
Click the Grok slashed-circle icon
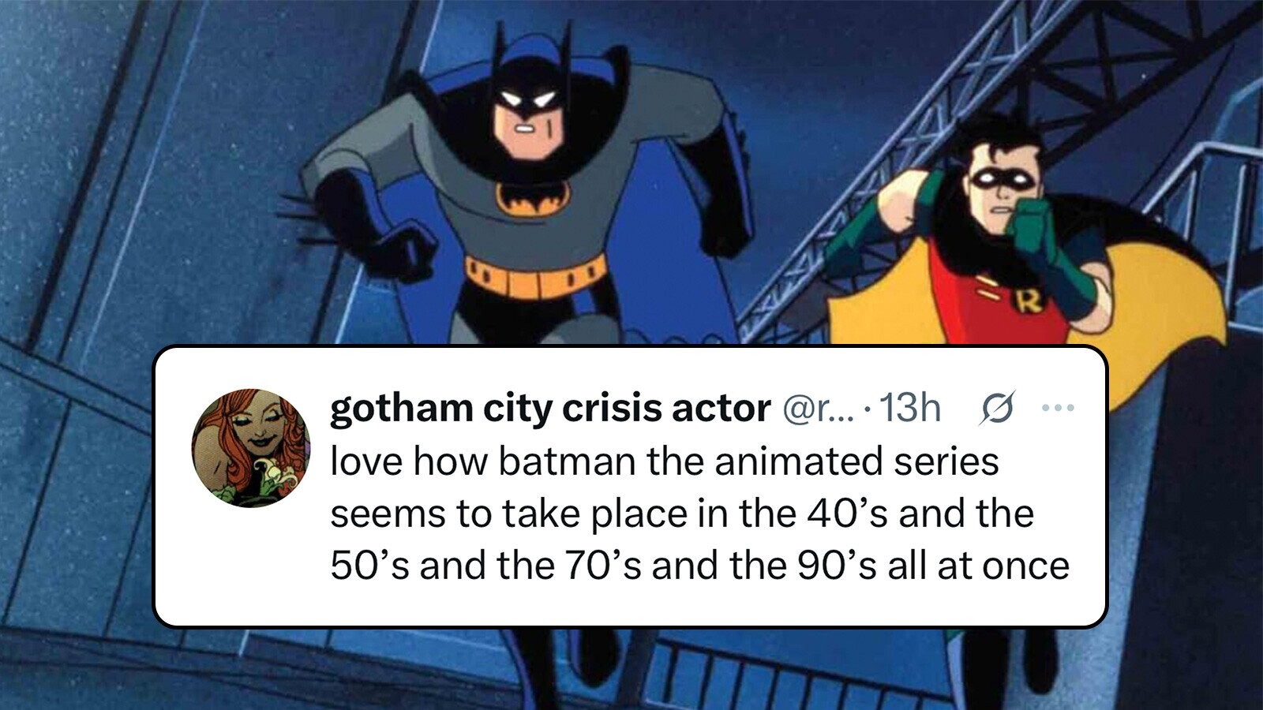pos(996,409)
